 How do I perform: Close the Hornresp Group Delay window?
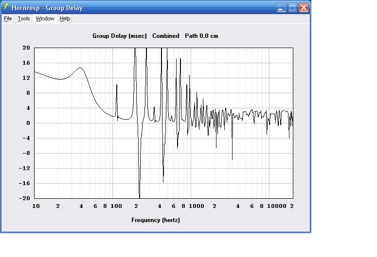pos(304,8)
